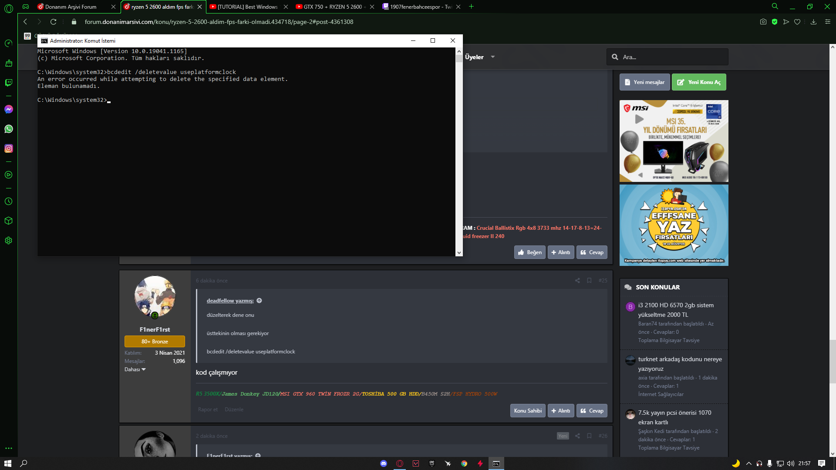
Task: Toggle the green ad blocker shield
Action: pyautogui.click(x=775, y=22)
